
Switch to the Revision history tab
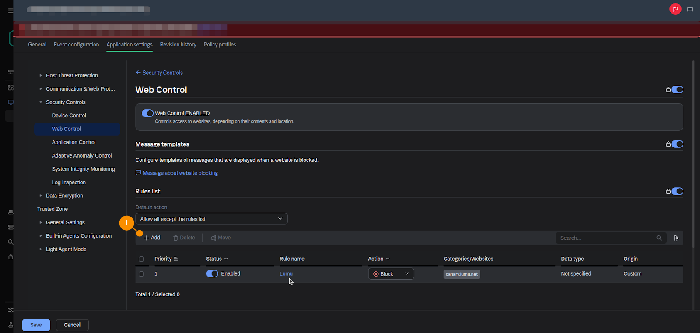(178, 45)
